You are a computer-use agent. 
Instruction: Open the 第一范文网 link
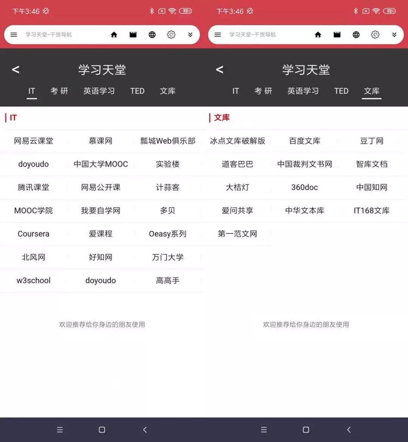click(x=238, y=234)
